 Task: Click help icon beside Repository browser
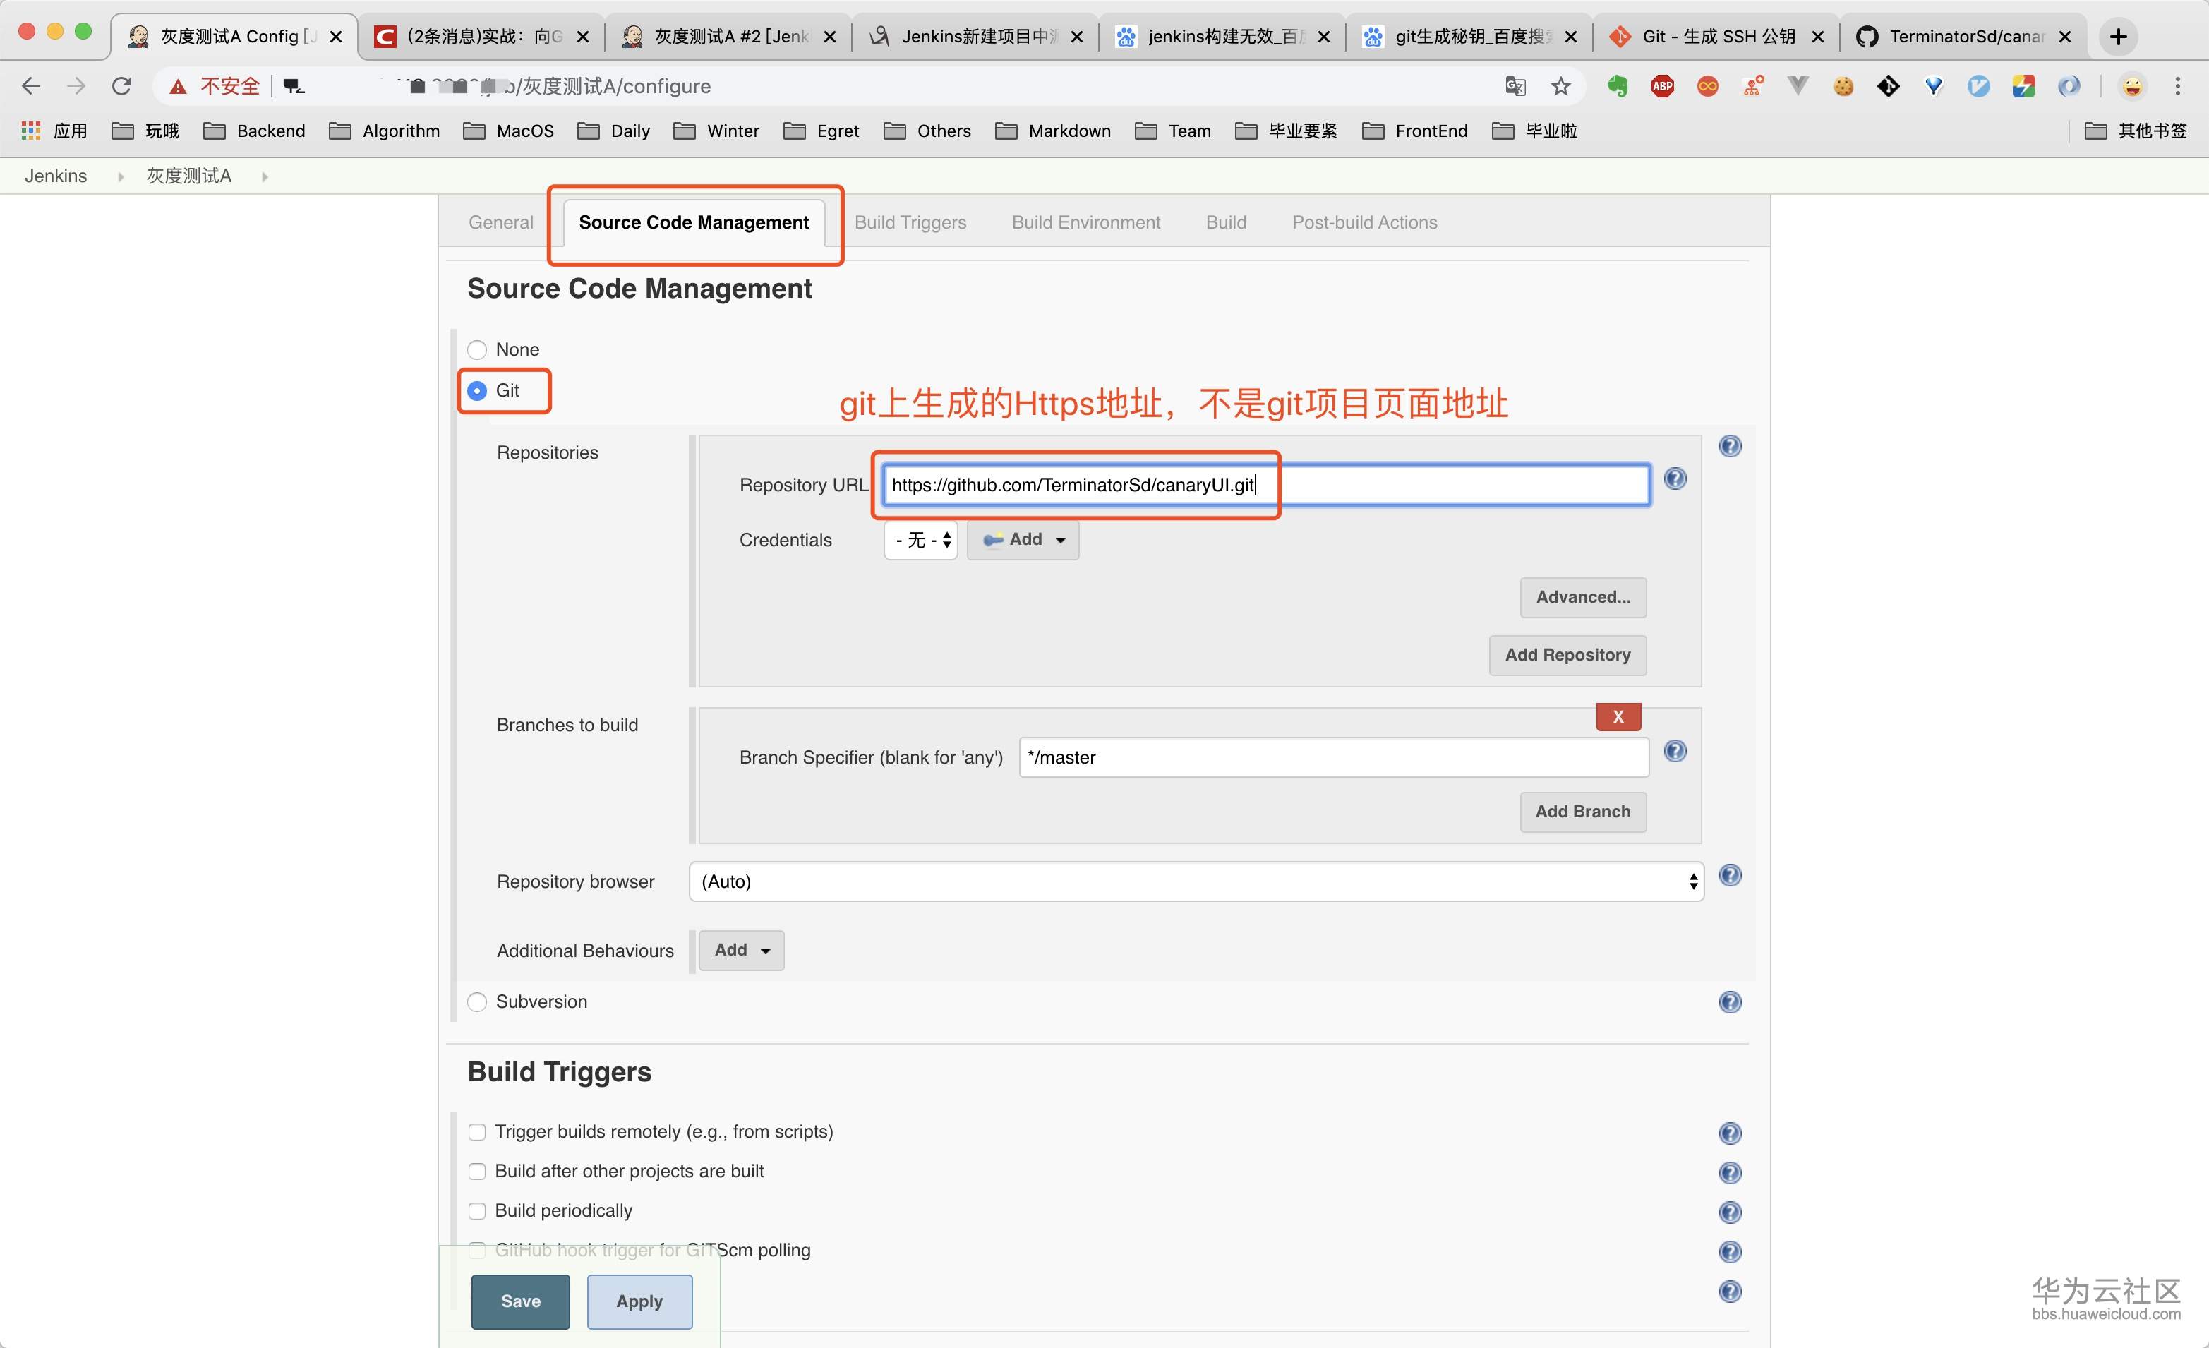pos(1729,876)
